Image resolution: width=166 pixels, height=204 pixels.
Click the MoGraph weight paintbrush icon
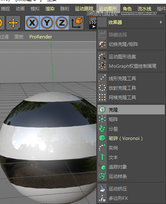click(102, 65)
